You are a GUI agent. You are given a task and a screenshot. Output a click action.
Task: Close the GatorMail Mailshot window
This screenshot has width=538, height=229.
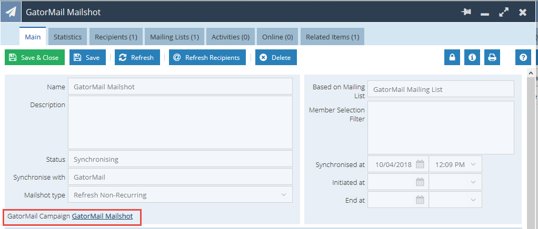pos(523,13)
